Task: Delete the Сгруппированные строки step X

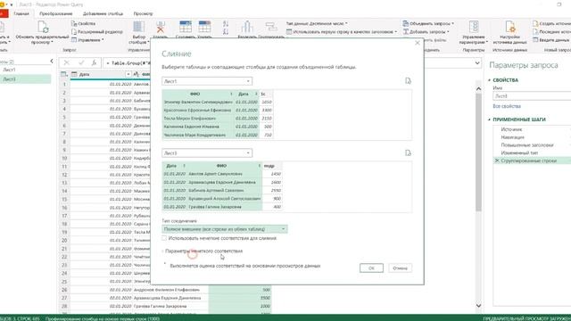Action: (497, 160)
